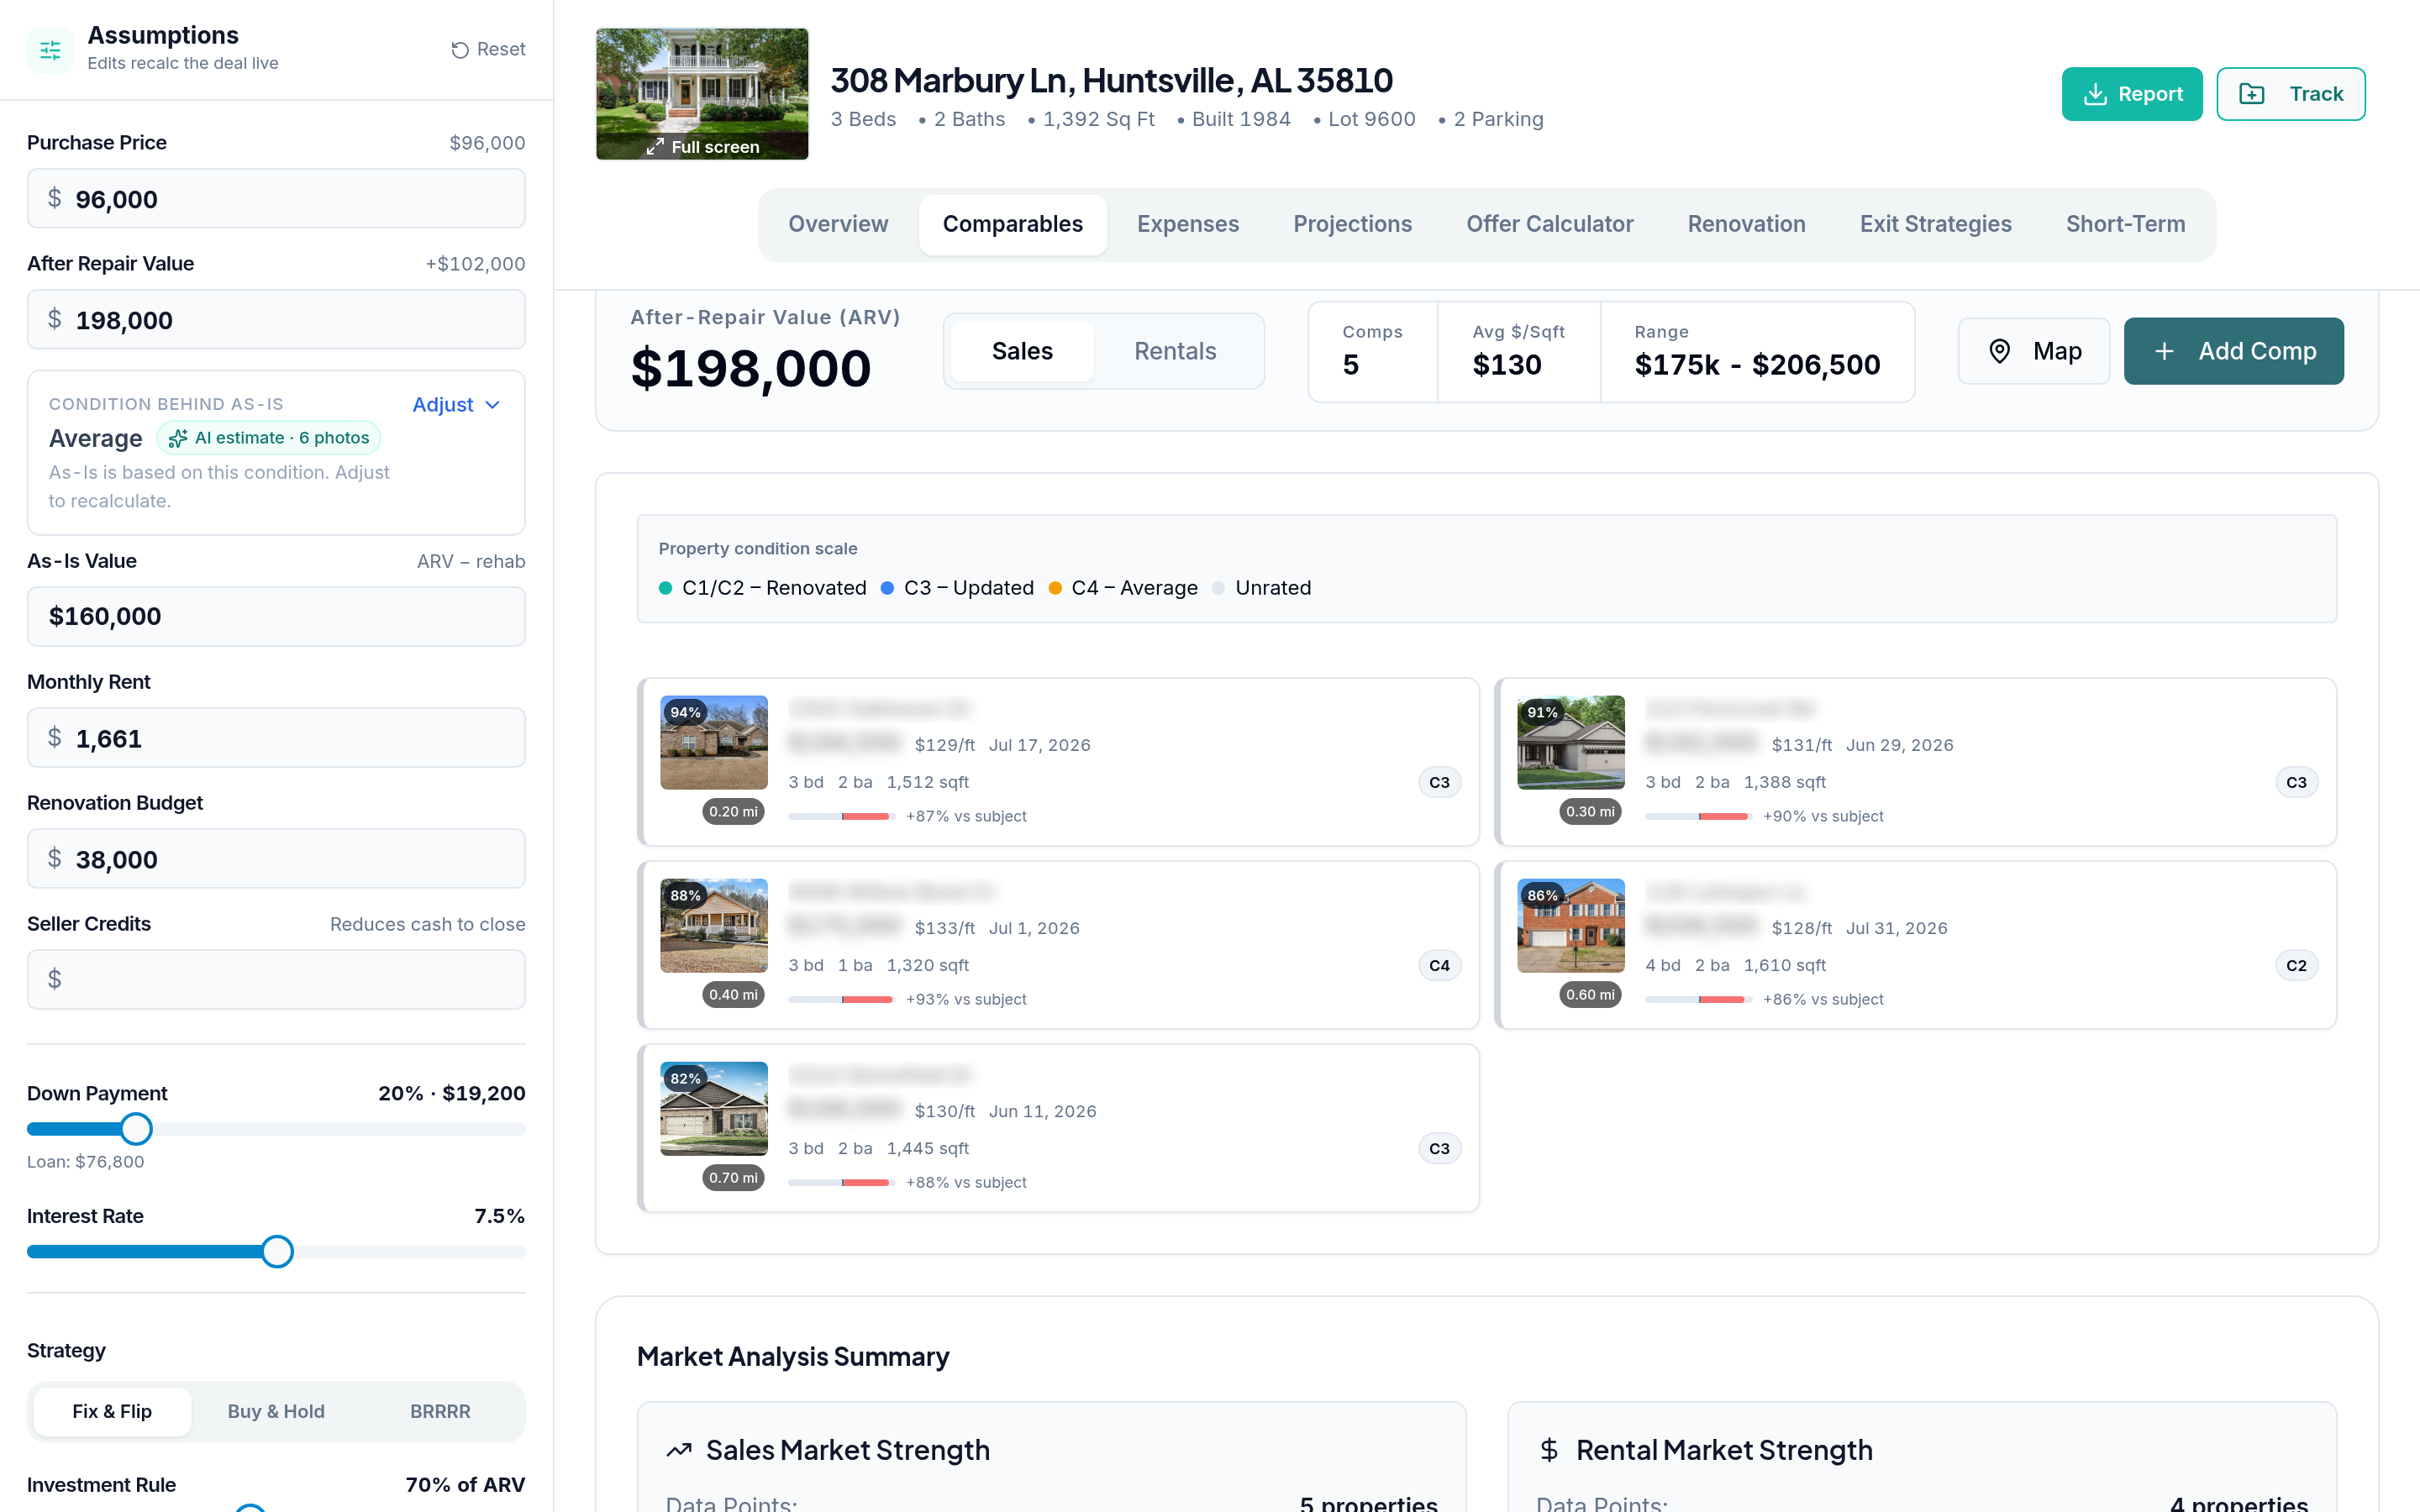Select the Fix & Flip strategy
Image resolution: width=2420 pixels, height=1512 pixels.
(x=112, y=1411)
